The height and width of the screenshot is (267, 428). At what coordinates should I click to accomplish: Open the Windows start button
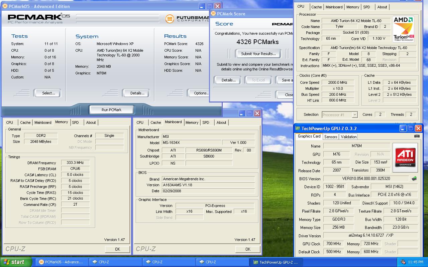tap(16, 262)
